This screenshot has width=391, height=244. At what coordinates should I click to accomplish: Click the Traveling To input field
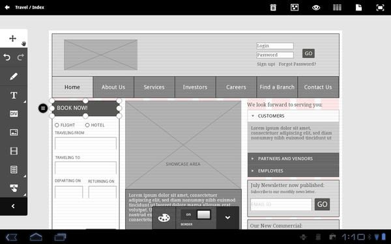[x=85, y=168]
